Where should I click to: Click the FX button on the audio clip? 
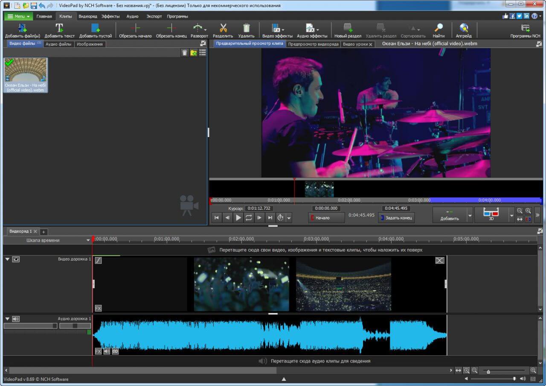pyautogui.click(x=98, y=351)
